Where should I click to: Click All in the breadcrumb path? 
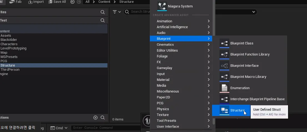87,2
